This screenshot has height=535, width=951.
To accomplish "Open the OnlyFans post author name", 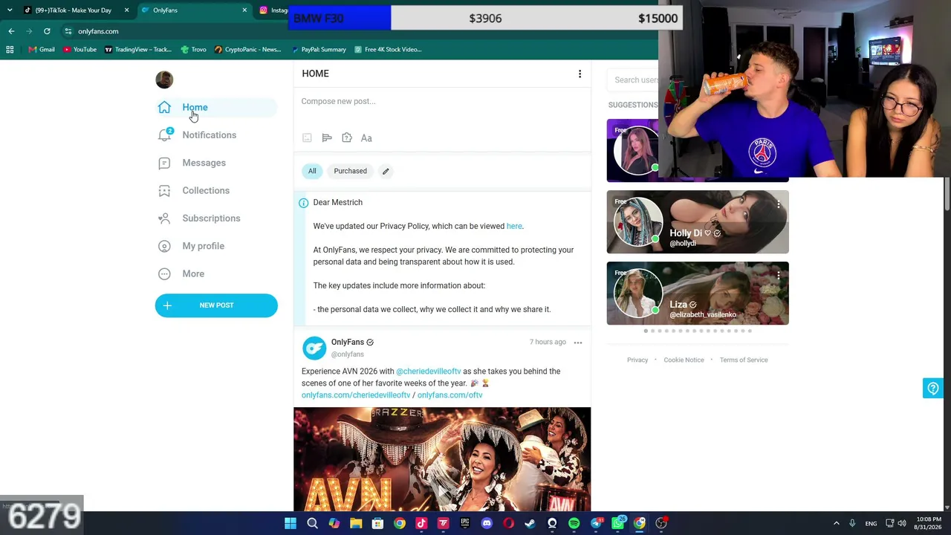I will point(348,342).
